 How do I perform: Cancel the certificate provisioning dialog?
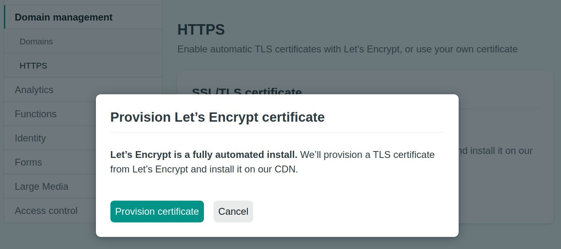tap(233, 212)
